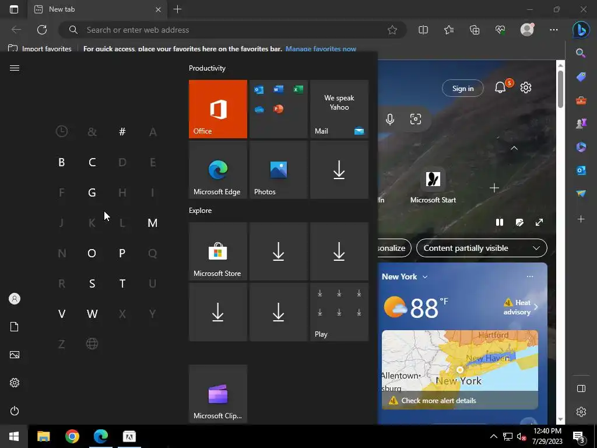Screen dimensions: 597x448
Task: Open Edge Collections icon
Action: pos(475,30)
